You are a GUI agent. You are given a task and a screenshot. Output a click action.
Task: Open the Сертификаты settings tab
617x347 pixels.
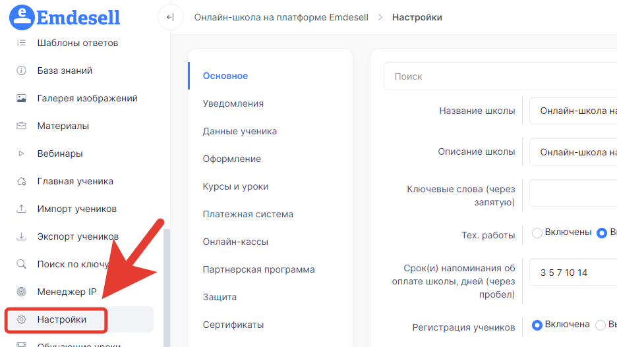pyautogui.click(x=233, y=325)
